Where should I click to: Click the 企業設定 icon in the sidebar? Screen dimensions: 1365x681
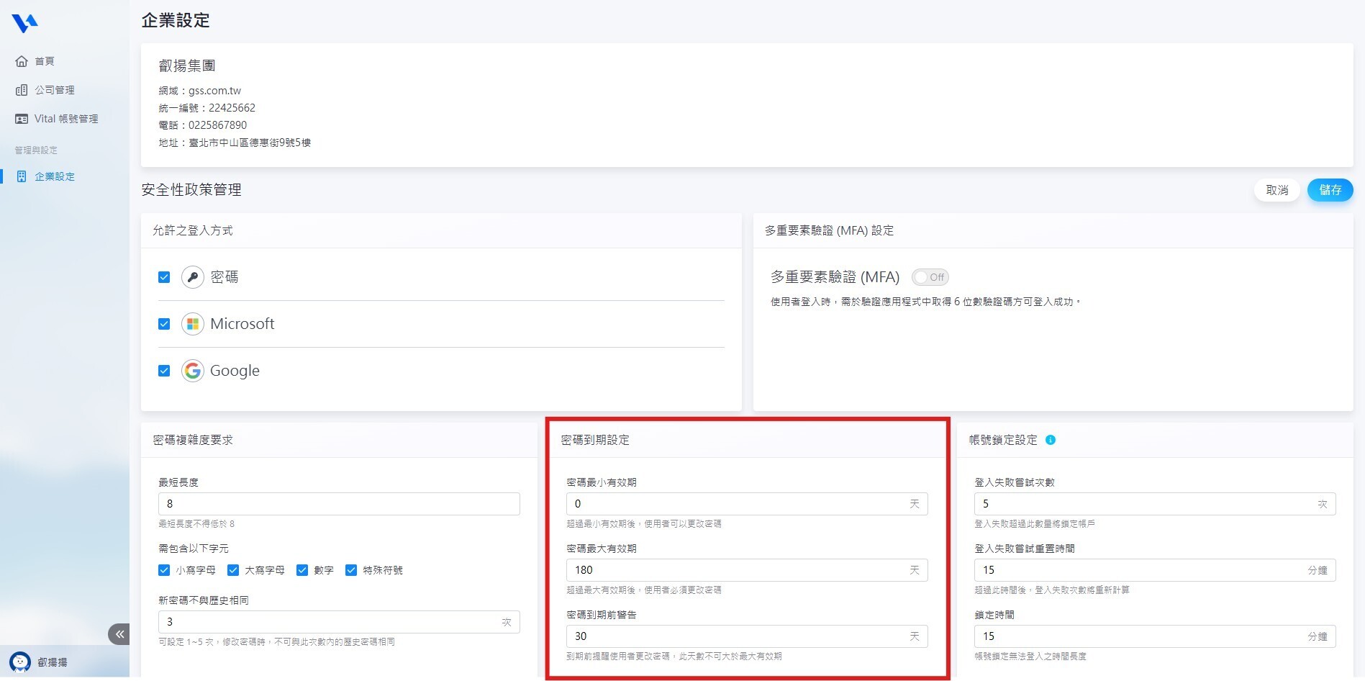(x=22, y=176)
